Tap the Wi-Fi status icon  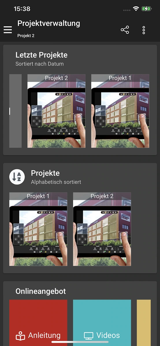[136, 9]
